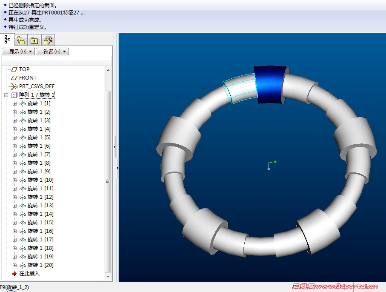Expand 旋转 1 [9] feature

pos(14,172)
